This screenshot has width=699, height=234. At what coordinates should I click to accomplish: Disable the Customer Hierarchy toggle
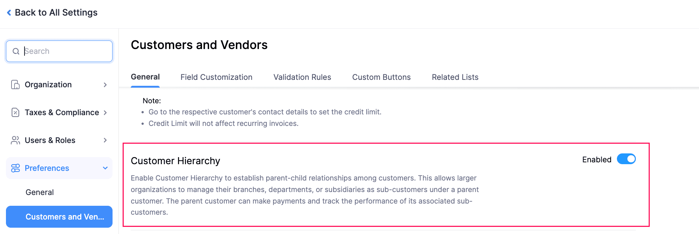coord(626,159)
